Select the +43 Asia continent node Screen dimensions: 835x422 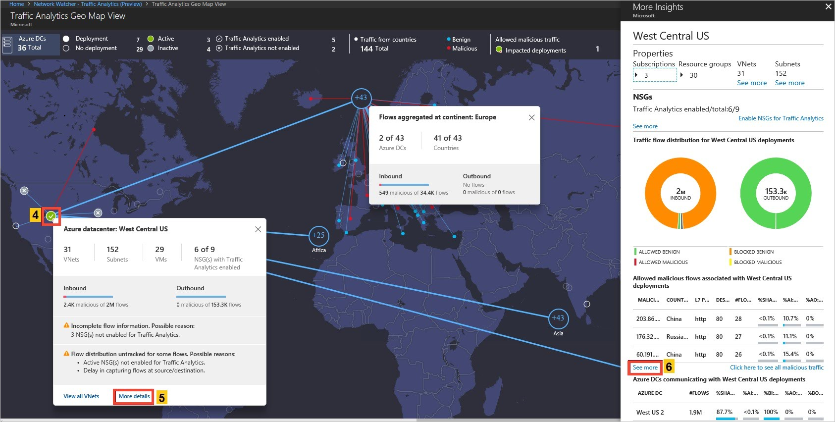(x=558, y=318)
